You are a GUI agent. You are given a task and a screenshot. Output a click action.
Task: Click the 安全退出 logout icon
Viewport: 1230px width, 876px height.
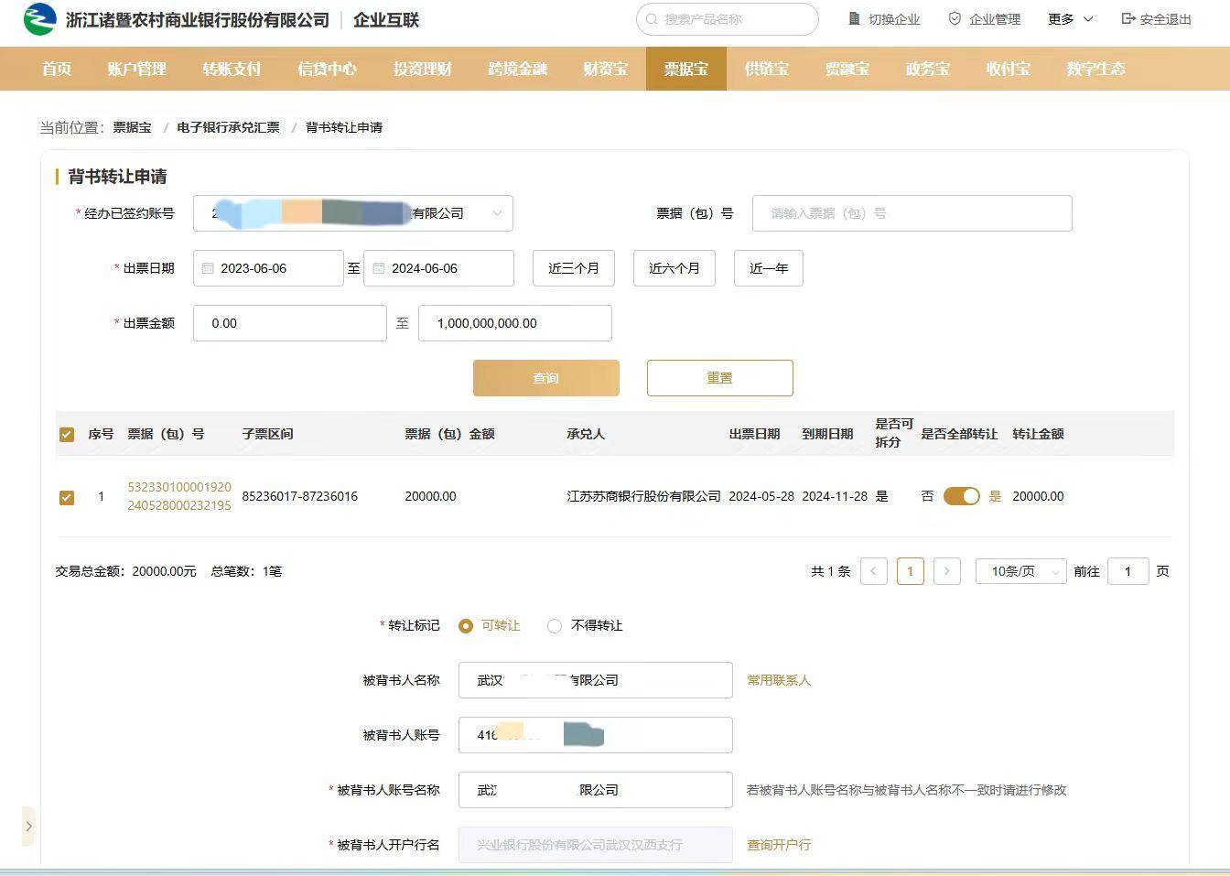(x=1128, y=18)
